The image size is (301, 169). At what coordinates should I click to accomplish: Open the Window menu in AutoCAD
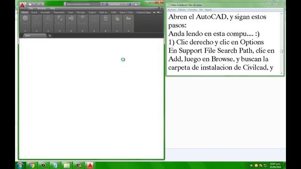point(41,8)
